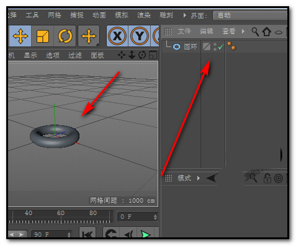Select the Move tool
The height and width of the screenshot is (246, 296).
pos(20,36)
